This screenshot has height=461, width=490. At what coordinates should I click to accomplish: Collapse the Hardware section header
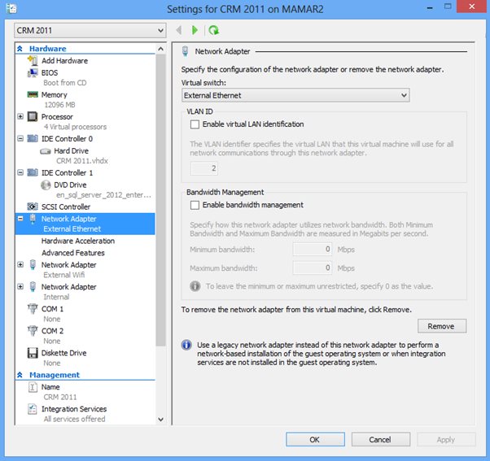(20, 49)
